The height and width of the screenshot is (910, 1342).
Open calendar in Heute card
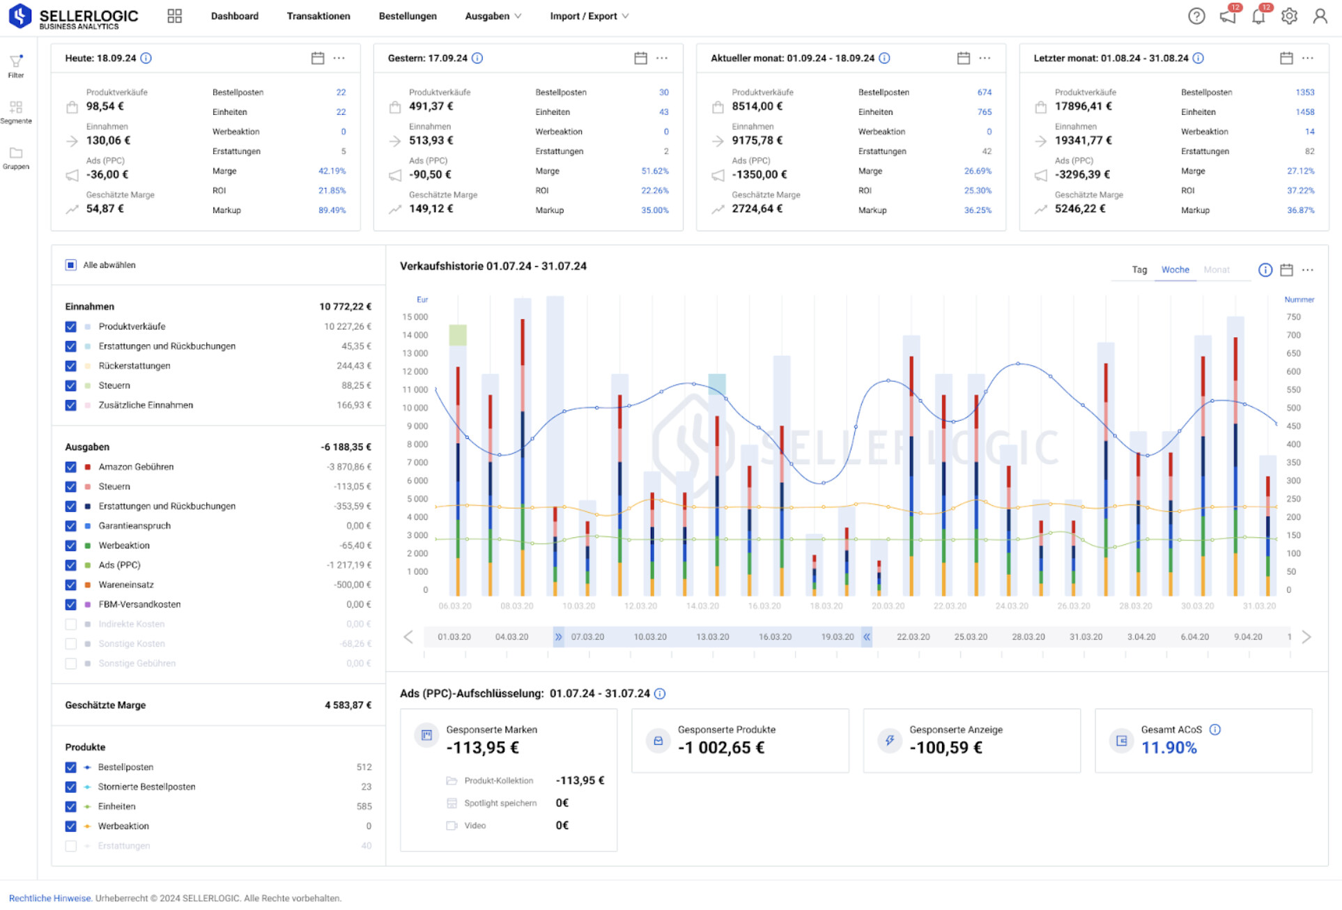318,58
